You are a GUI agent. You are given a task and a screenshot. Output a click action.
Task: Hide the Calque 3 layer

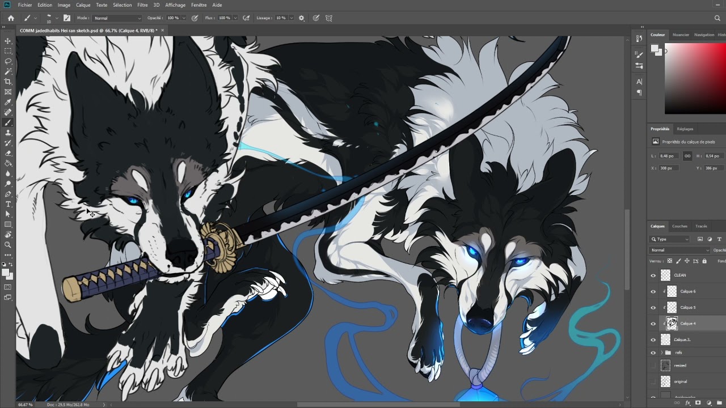coord(653,339)
